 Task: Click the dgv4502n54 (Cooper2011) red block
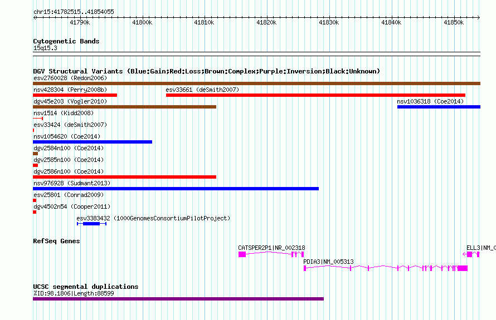coord(35,212)
